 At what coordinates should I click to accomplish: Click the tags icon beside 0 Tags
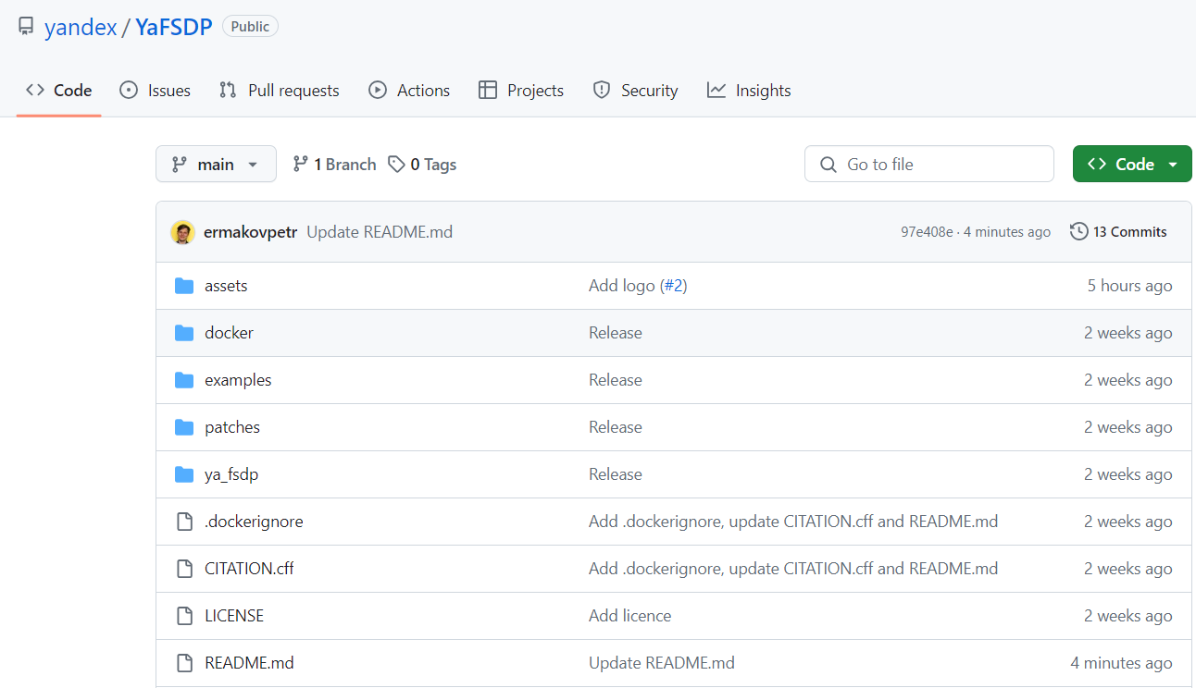398,164
